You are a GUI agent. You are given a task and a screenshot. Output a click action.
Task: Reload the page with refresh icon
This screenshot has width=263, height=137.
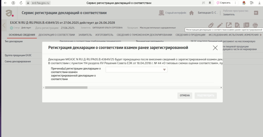(21, 3)
